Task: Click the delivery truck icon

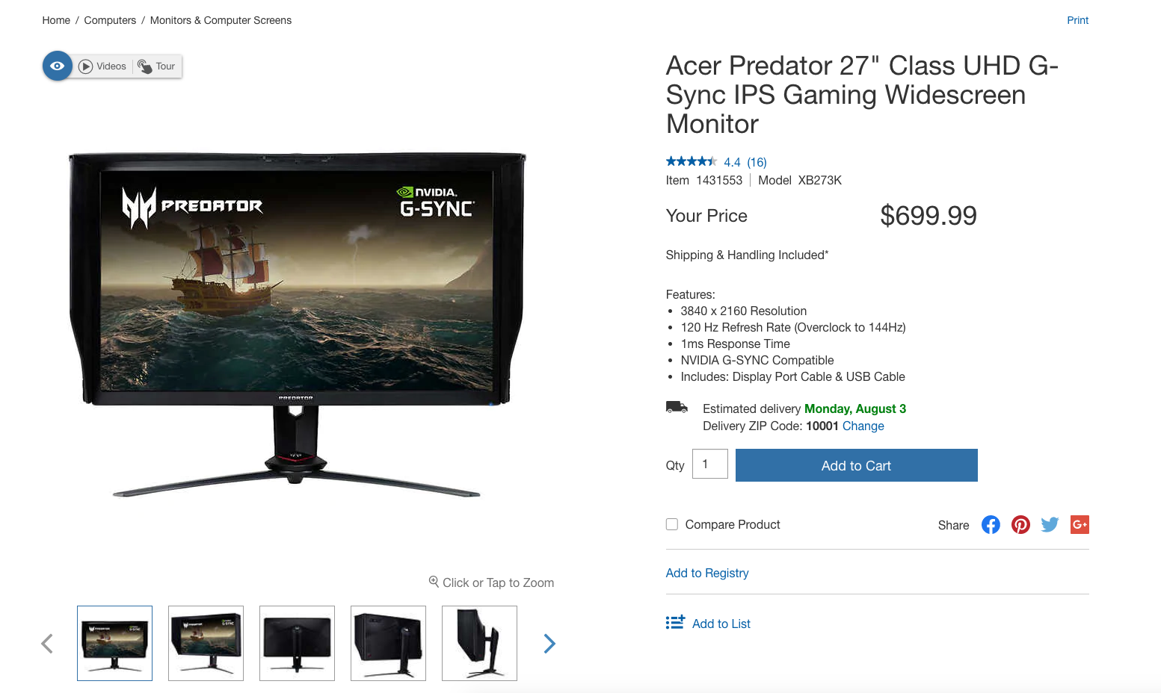Action: (677, 408)
